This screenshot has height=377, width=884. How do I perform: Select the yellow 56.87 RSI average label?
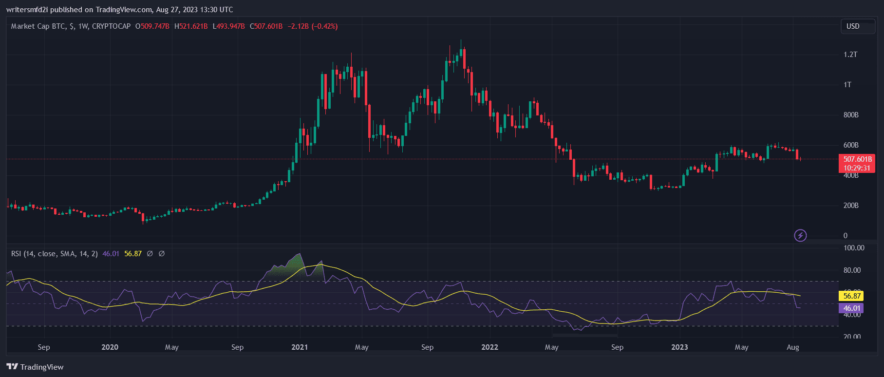pos(852,296)
